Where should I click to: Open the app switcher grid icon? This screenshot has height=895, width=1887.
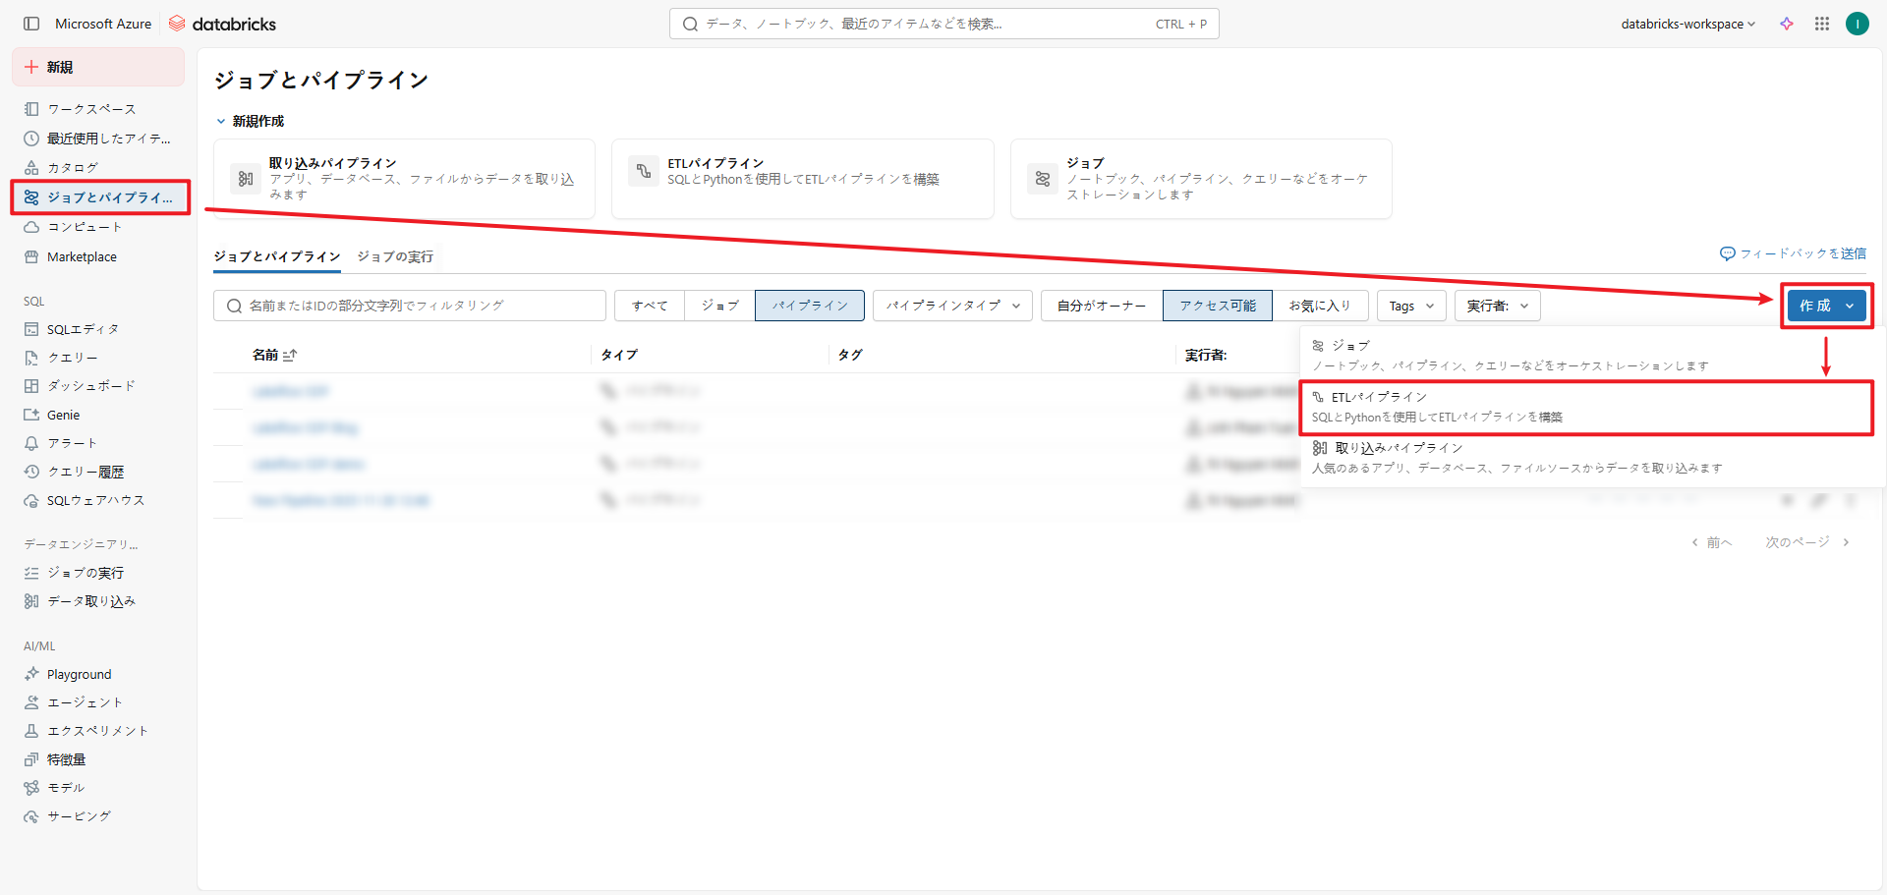coord(1821,24)
